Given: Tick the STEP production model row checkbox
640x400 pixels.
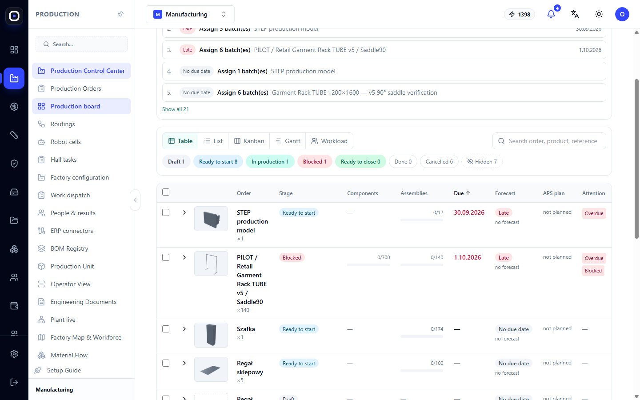Looking at the screenshot, I should click(166, 212).
